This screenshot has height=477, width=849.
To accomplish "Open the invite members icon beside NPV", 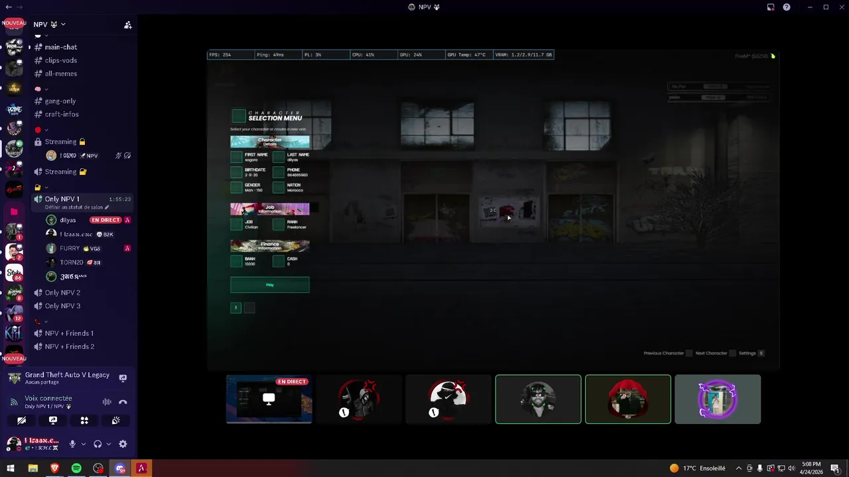I will (128, 25).
